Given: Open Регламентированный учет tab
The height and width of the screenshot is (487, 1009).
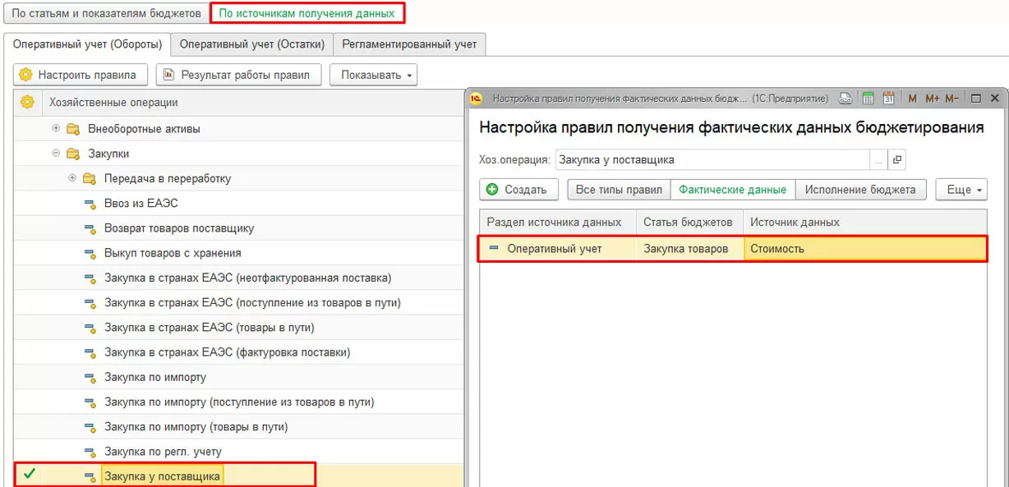Looking at the screenshot, I should (x=409, y=44).
